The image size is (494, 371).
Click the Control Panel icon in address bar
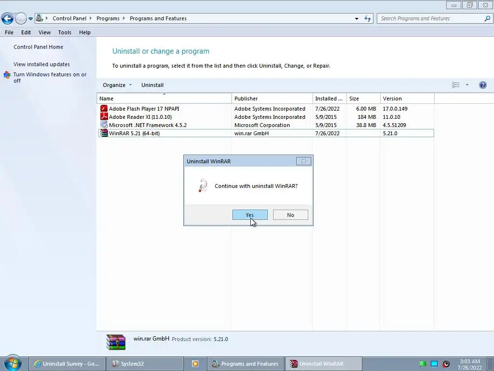coord(40,18)
